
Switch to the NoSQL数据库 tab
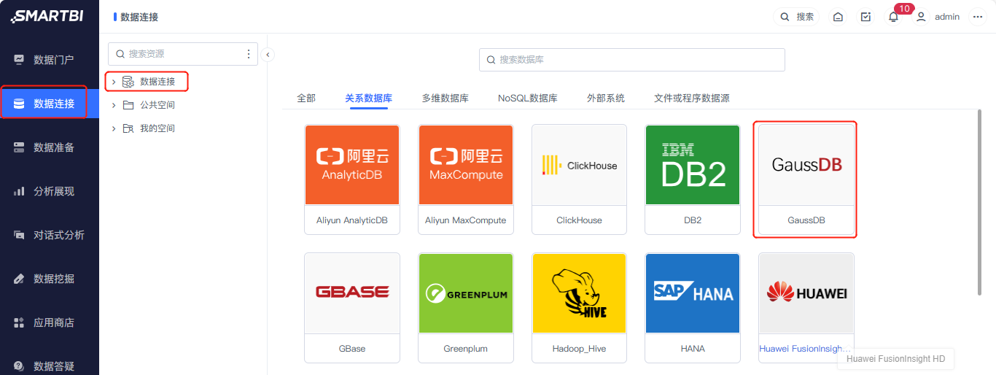pyautogui.click(x=528, y=98)
